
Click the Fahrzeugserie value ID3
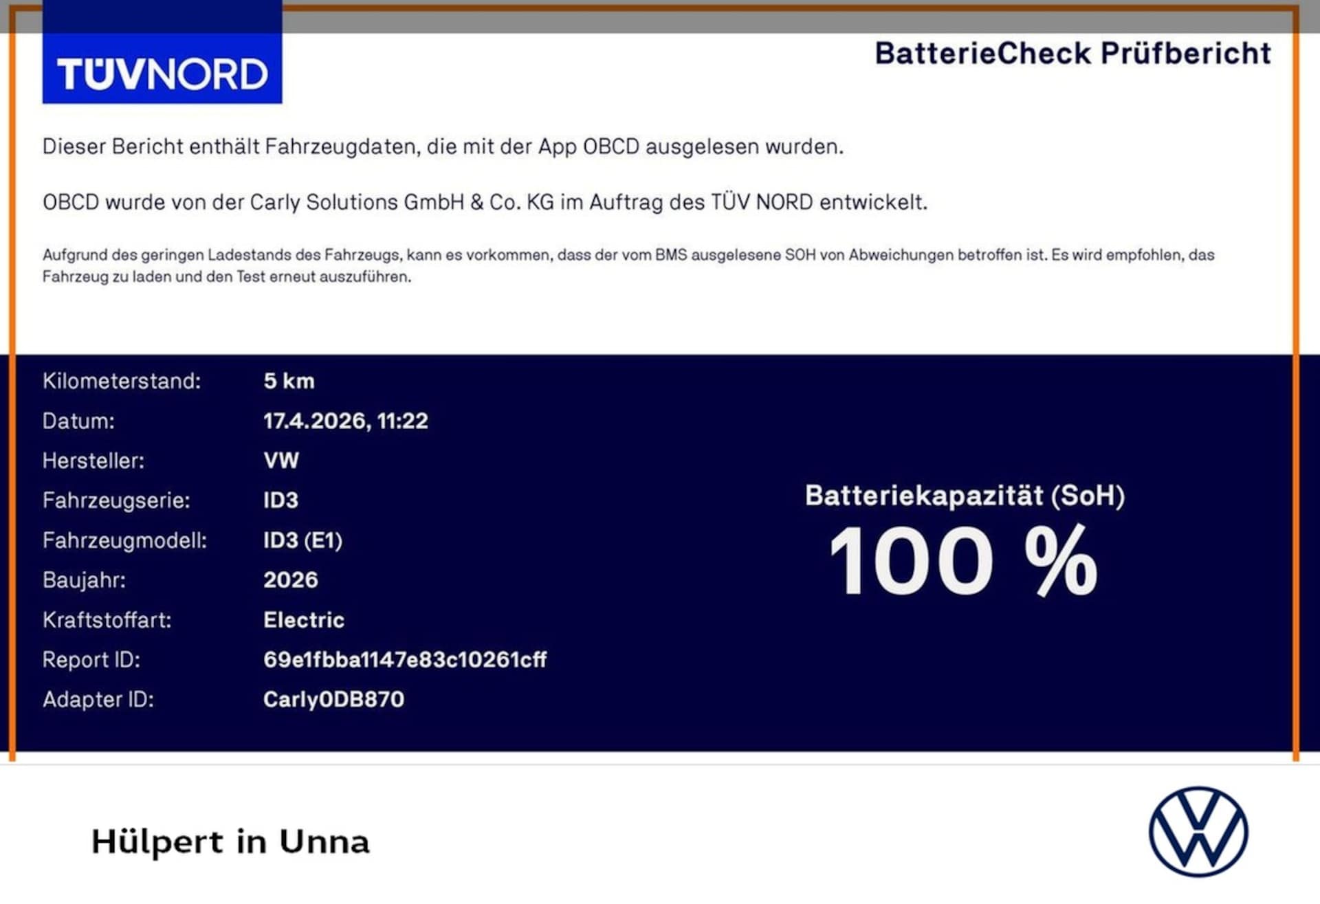click(280, 500)
